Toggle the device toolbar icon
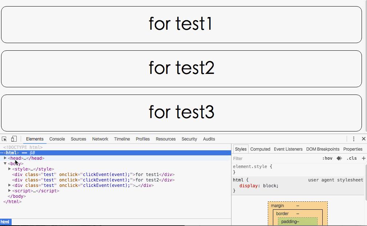Viewport: 367px width, 226px height. 14,139
